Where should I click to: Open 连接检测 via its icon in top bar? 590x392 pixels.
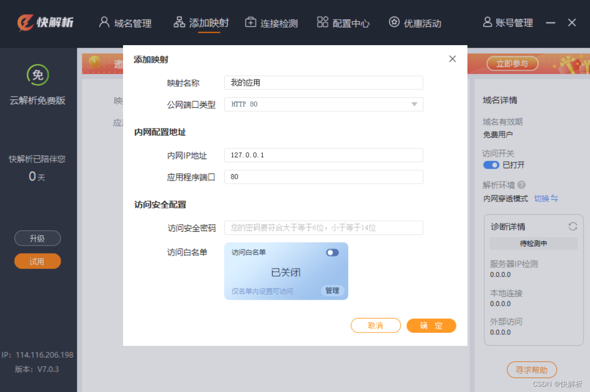[x=250, y=22]
